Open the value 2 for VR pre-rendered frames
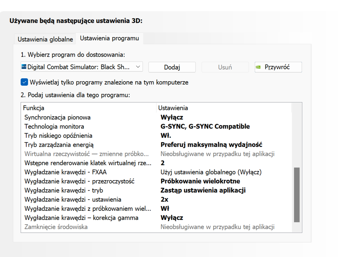 (163, 163)
